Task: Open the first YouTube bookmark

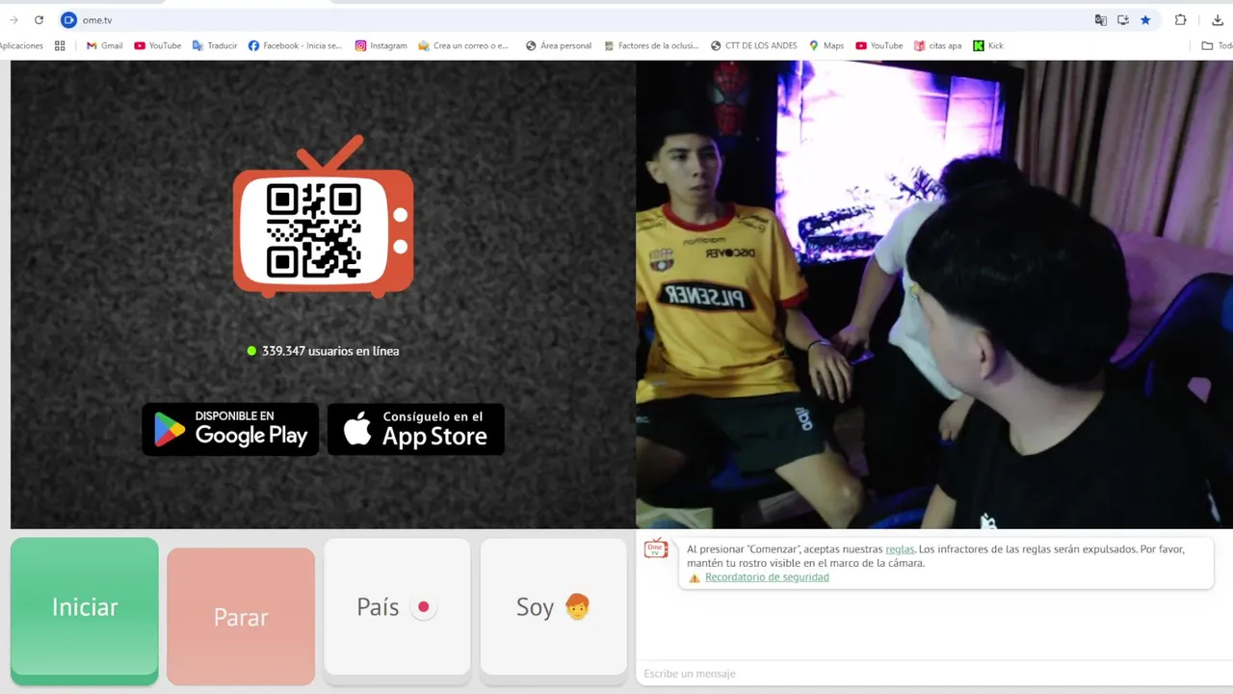Action: tap(158, 45)
